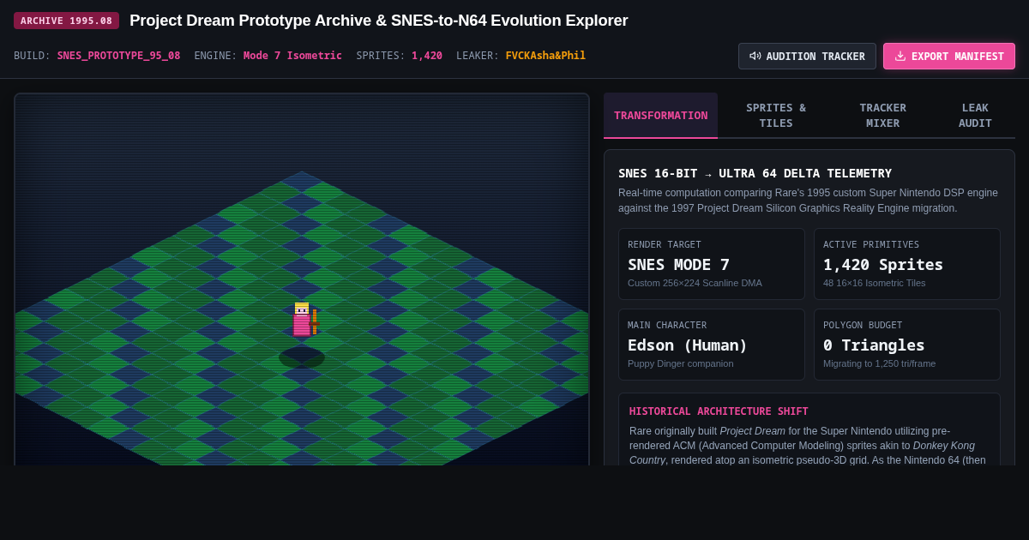Open the Audition Tracker

[x=807, y=57]
